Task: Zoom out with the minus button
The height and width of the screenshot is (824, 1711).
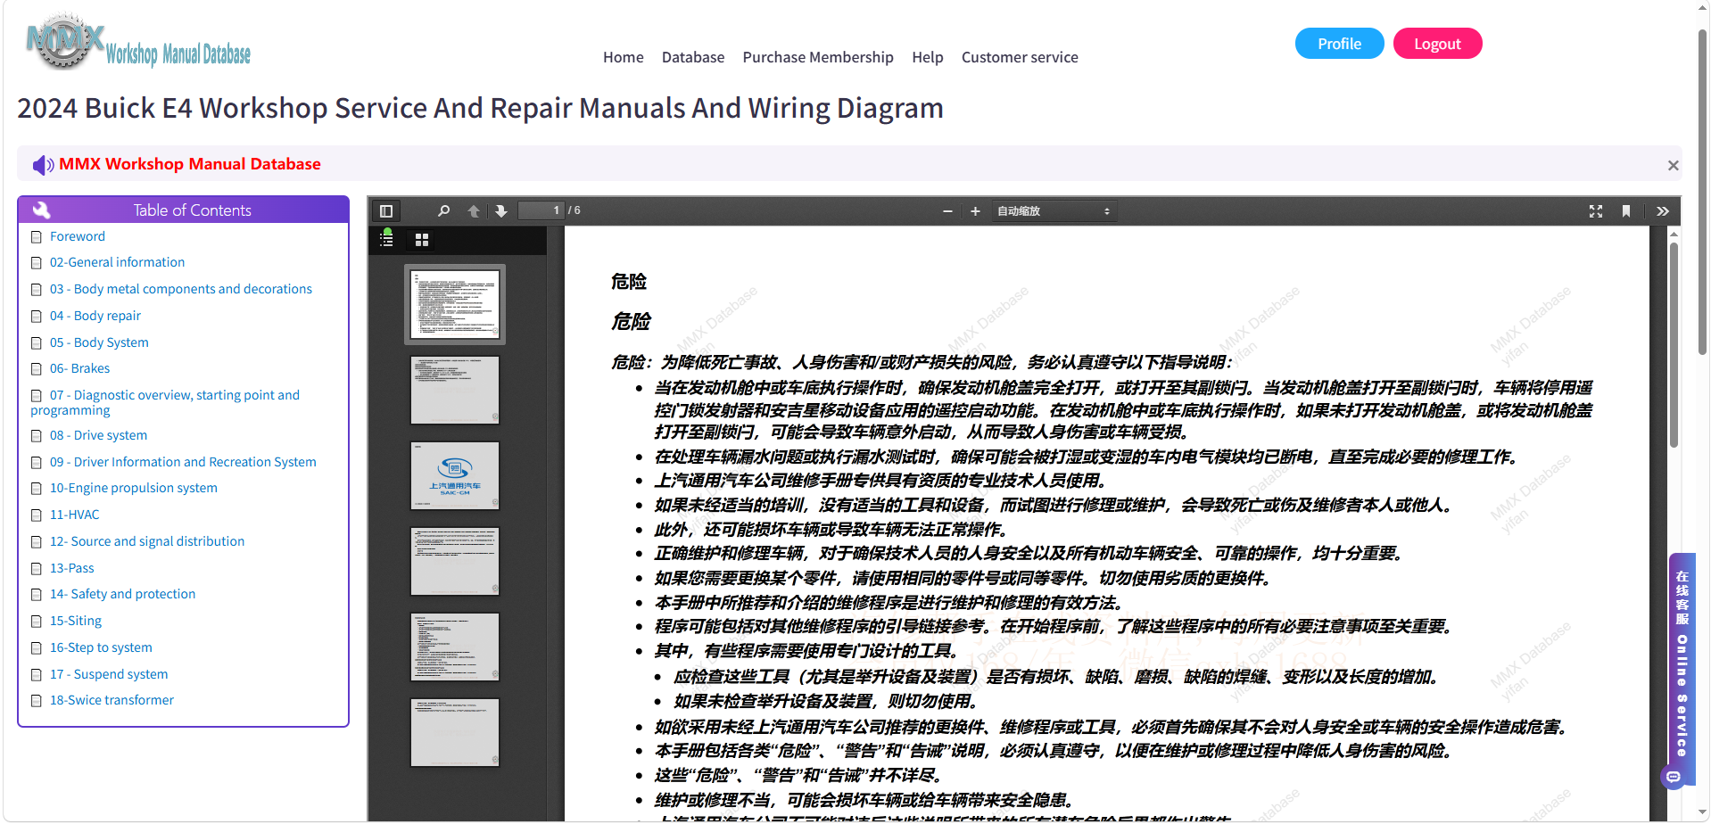Action: click(947, 211)
